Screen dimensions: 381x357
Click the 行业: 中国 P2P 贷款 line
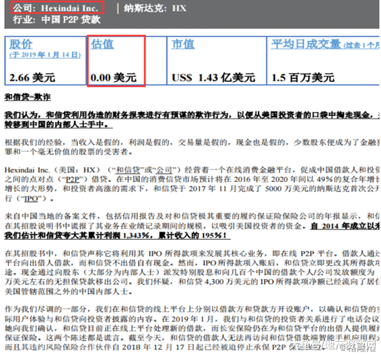(x=56, y=19)
